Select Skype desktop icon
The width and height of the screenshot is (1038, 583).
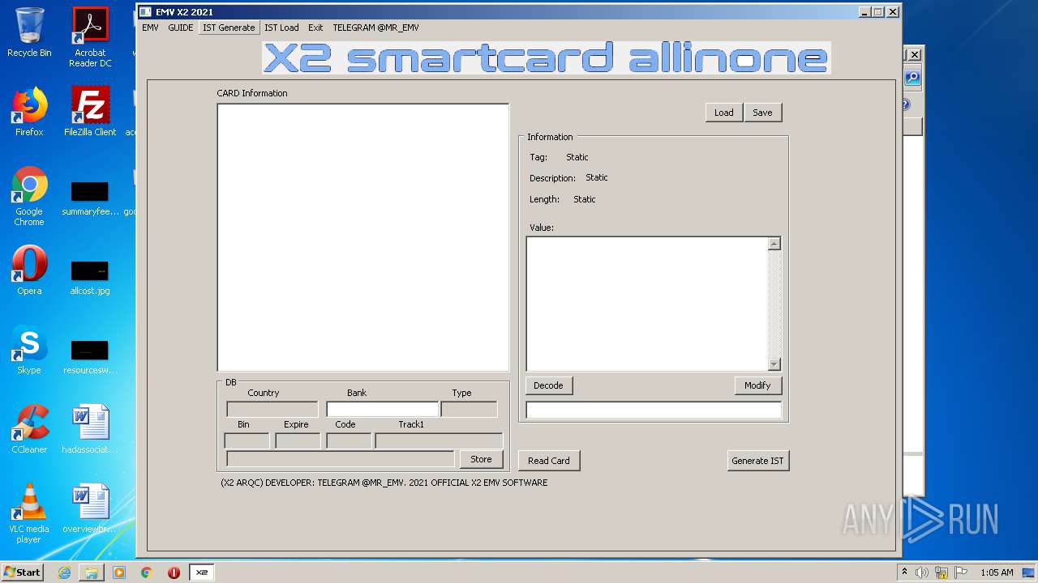pos(29,350)
